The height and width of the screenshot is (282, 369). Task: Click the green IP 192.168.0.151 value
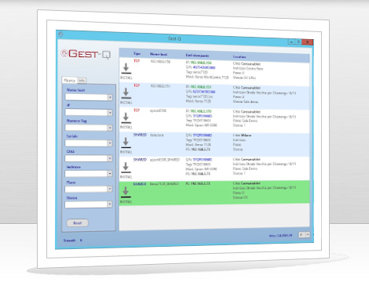tap(201, 87)
